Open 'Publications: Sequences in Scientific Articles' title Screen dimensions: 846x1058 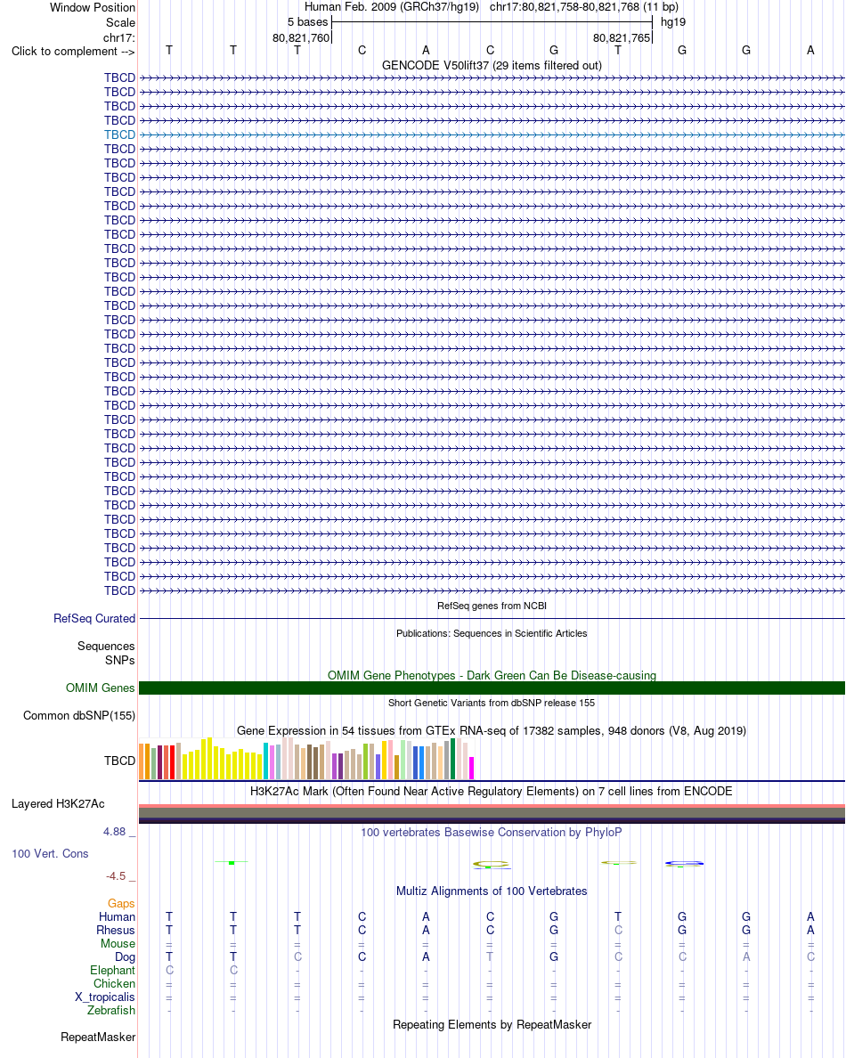pyautogui.click(x=492, y=633)
